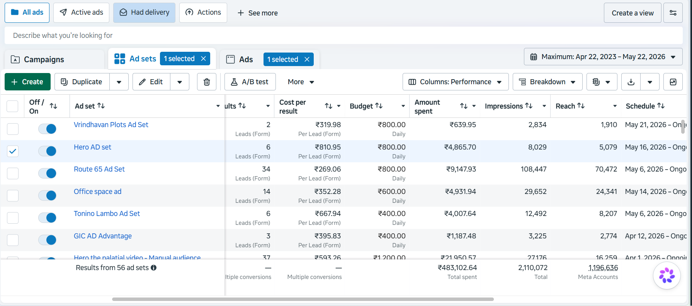
Task: Switch to the Ads tab
Action: click(x=240, y=59)
